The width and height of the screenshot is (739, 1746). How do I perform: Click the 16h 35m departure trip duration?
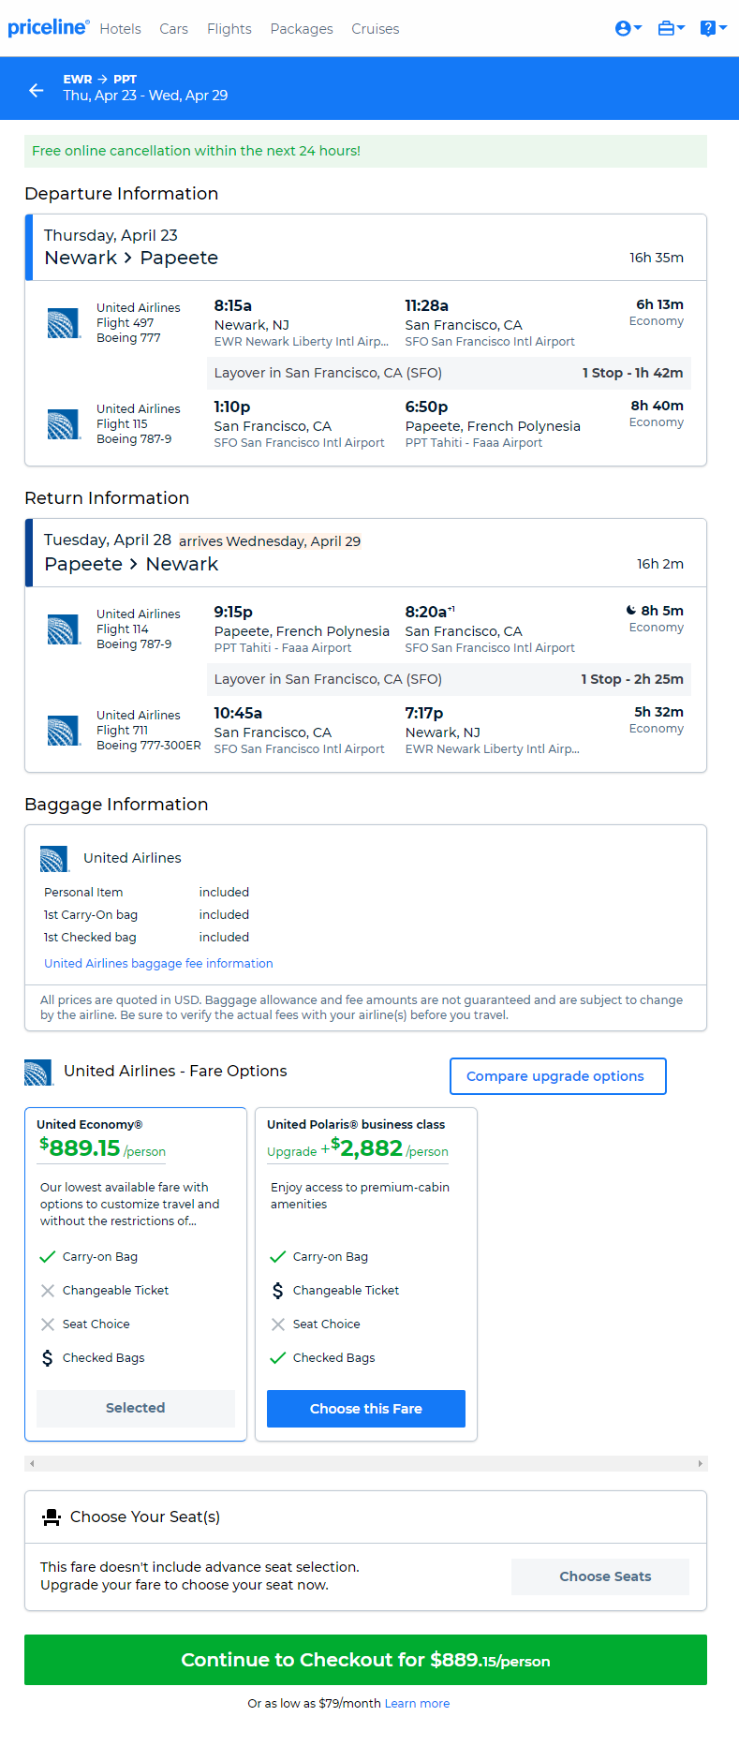pos(657,258)
